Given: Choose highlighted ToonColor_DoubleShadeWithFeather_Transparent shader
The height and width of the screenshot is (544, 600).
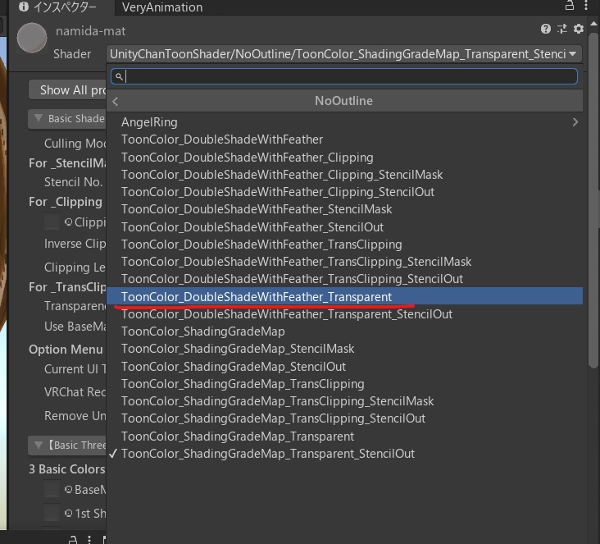Looking at the screenshot, I should 344,296.
